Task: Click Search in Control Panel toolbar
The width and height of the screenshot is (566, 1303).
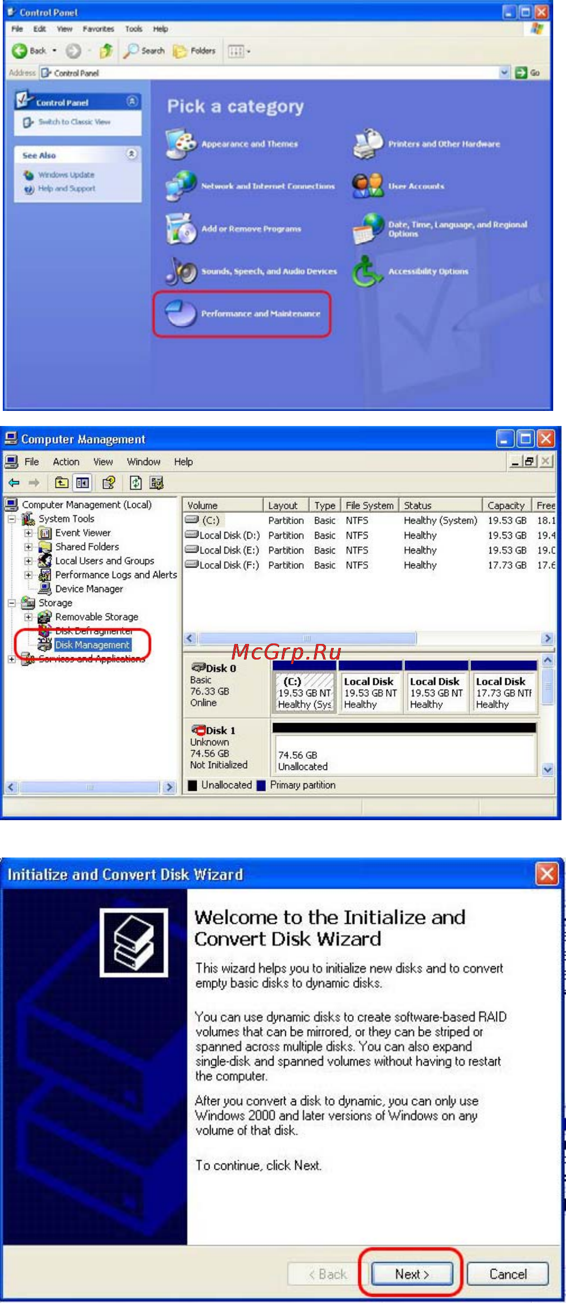Action: [144, 51]
